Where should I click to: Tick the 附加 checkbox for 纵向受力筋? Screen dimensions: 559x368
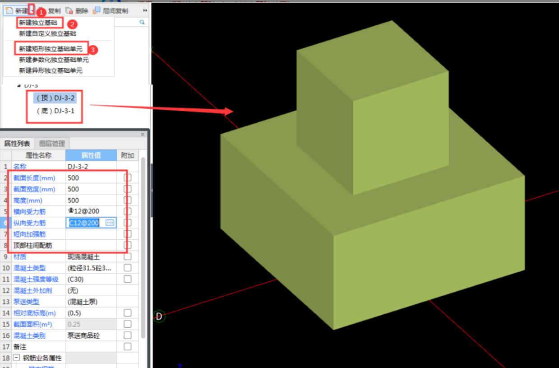128,223
